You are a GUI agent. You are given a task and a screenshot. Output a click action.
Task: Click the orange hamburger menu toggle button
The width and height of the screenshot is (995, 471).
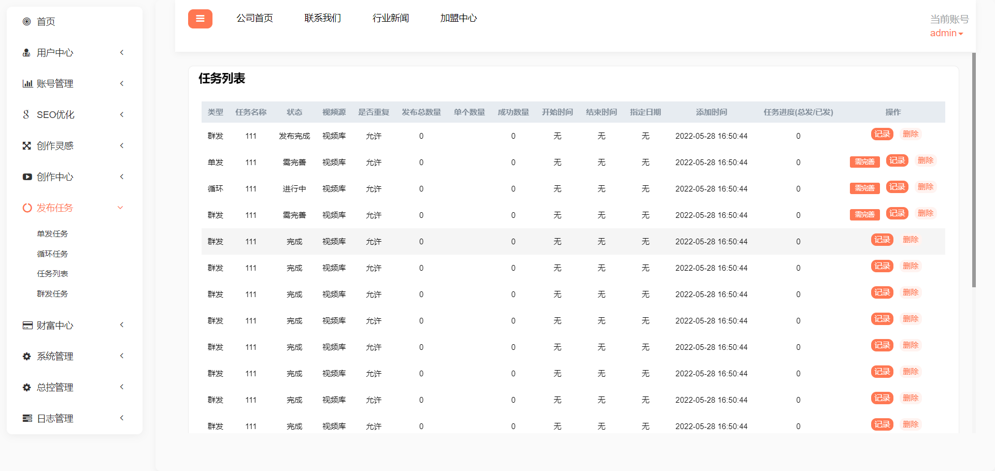click(200, 19)
